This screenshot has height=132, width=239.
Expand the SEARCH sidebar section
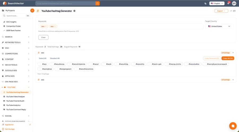[16, 37]
